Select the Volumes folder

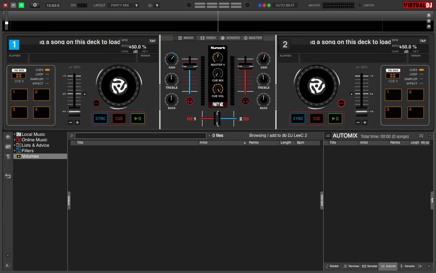click(x=40, y=156)
